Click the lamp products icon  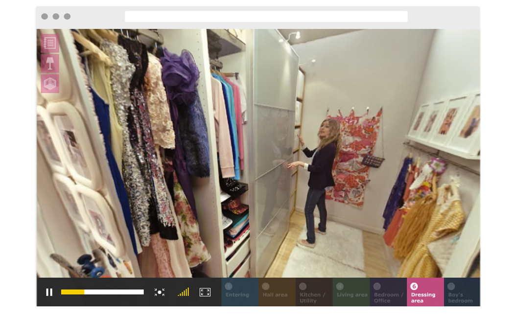[50, 64]
